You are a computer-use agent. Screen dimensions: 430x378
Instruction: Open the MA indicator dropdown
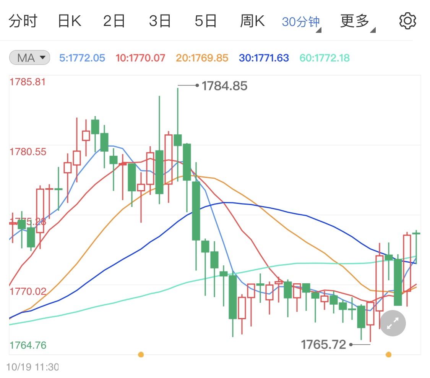click(x=29, y=58)
